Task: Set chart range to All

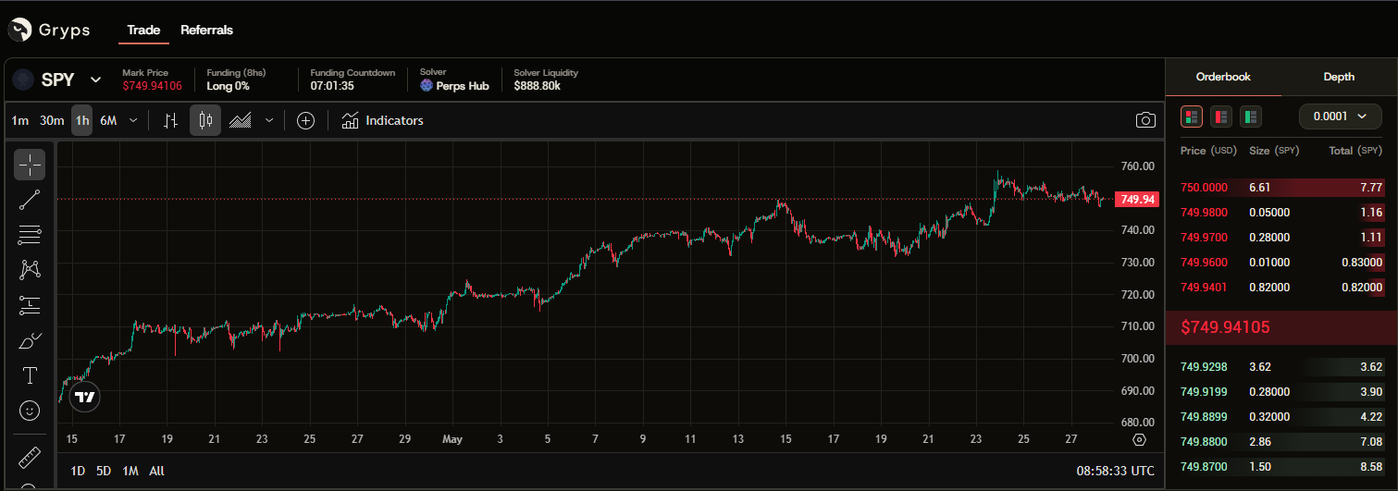Action: [156, 471]
